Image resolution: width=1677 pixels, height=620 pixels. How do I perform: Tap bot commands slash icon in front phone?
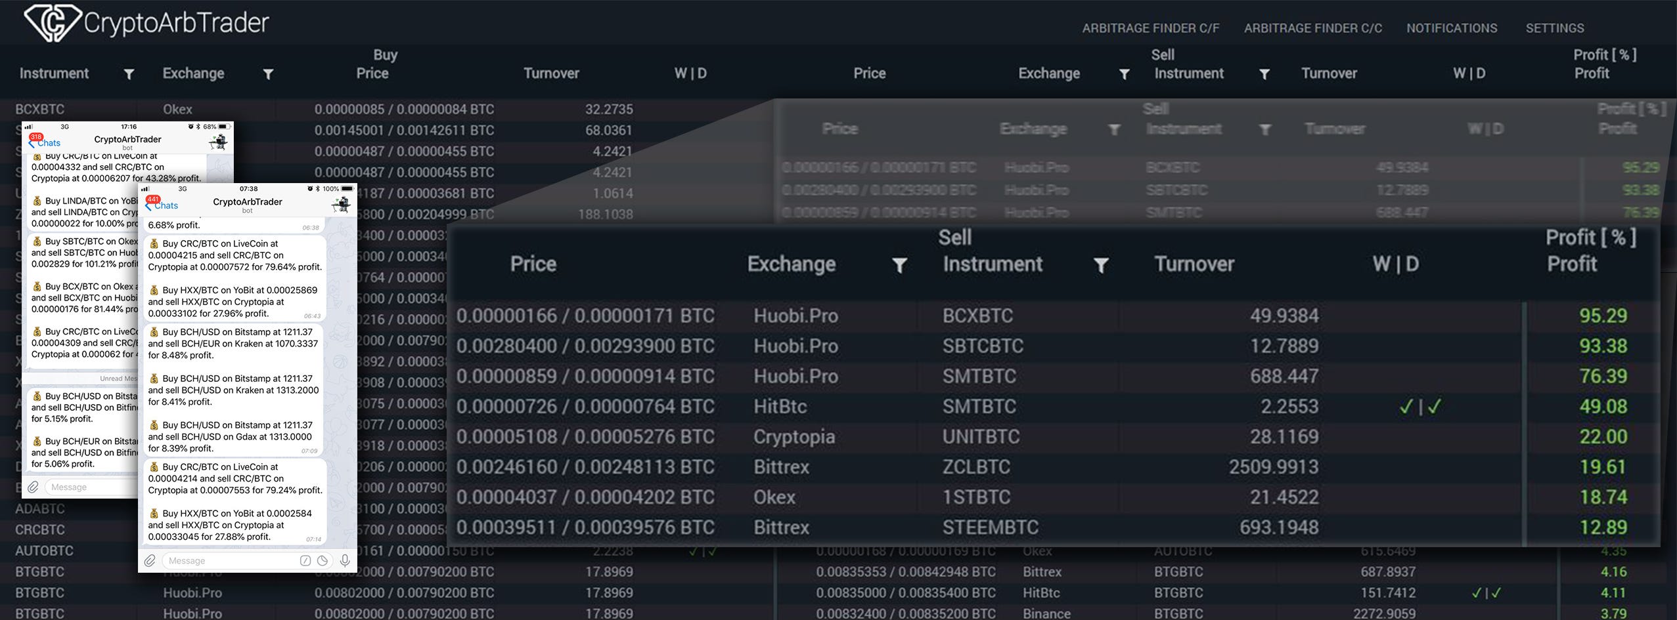[305, 560]
